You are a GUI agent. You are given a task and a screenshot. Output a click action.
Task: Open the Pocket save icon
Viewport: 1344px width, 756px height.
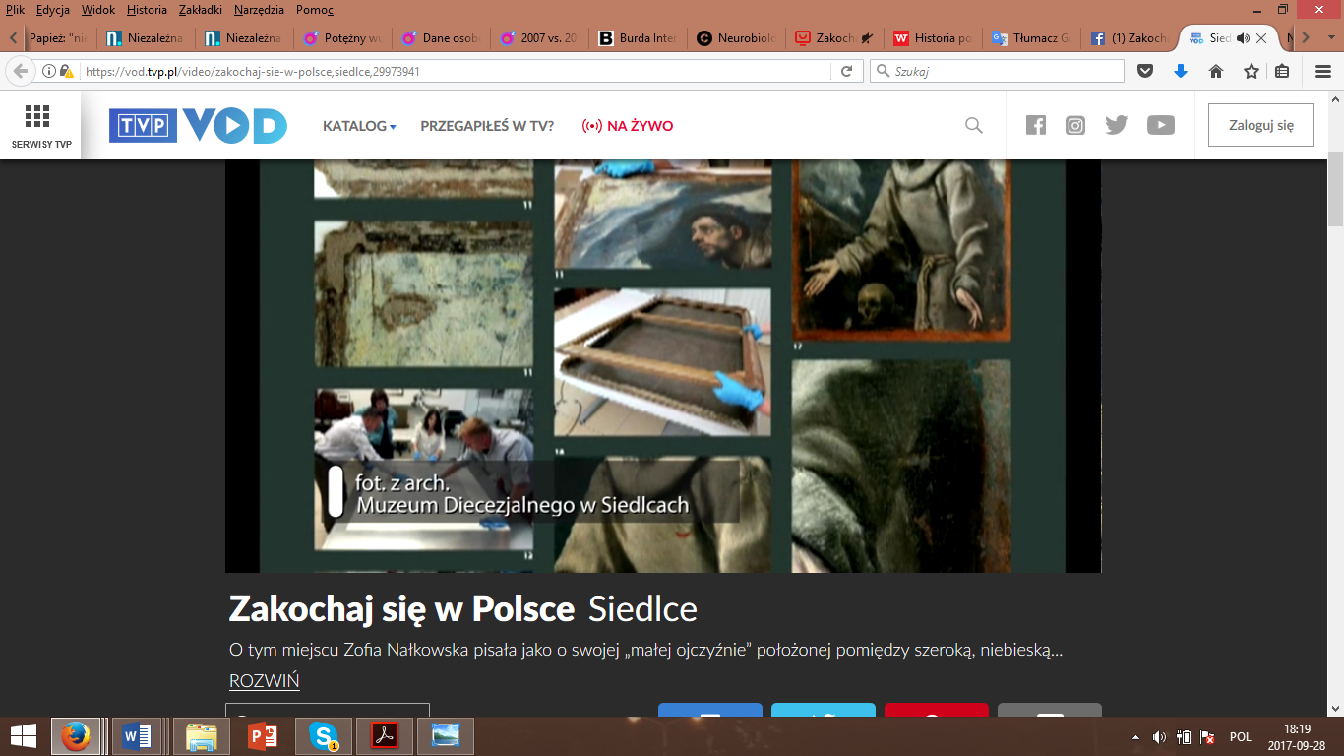[1145, 71]
